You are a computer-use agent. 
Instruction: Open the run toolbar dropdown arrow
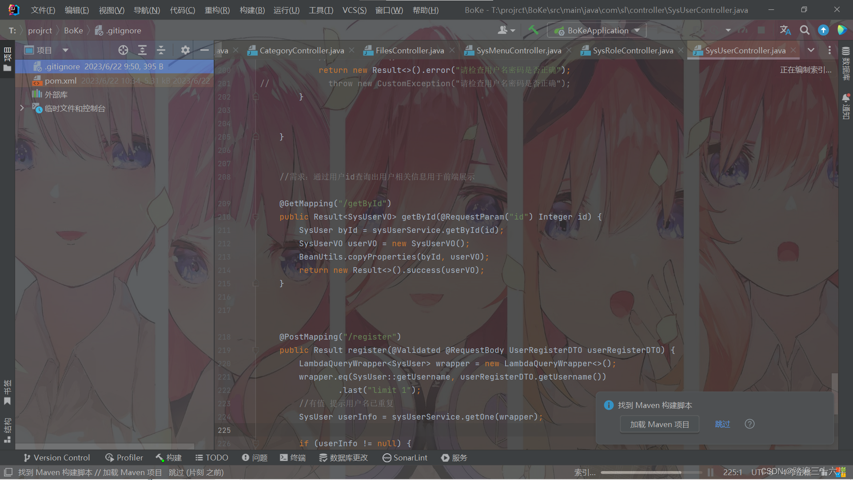coord(728,30)
